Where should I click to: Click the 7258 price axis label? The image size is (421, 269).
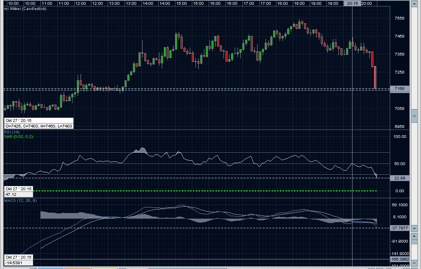coord(399,72)
